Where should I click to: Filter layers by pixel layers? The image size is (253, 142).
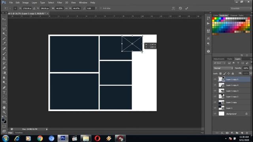point(229,63)
